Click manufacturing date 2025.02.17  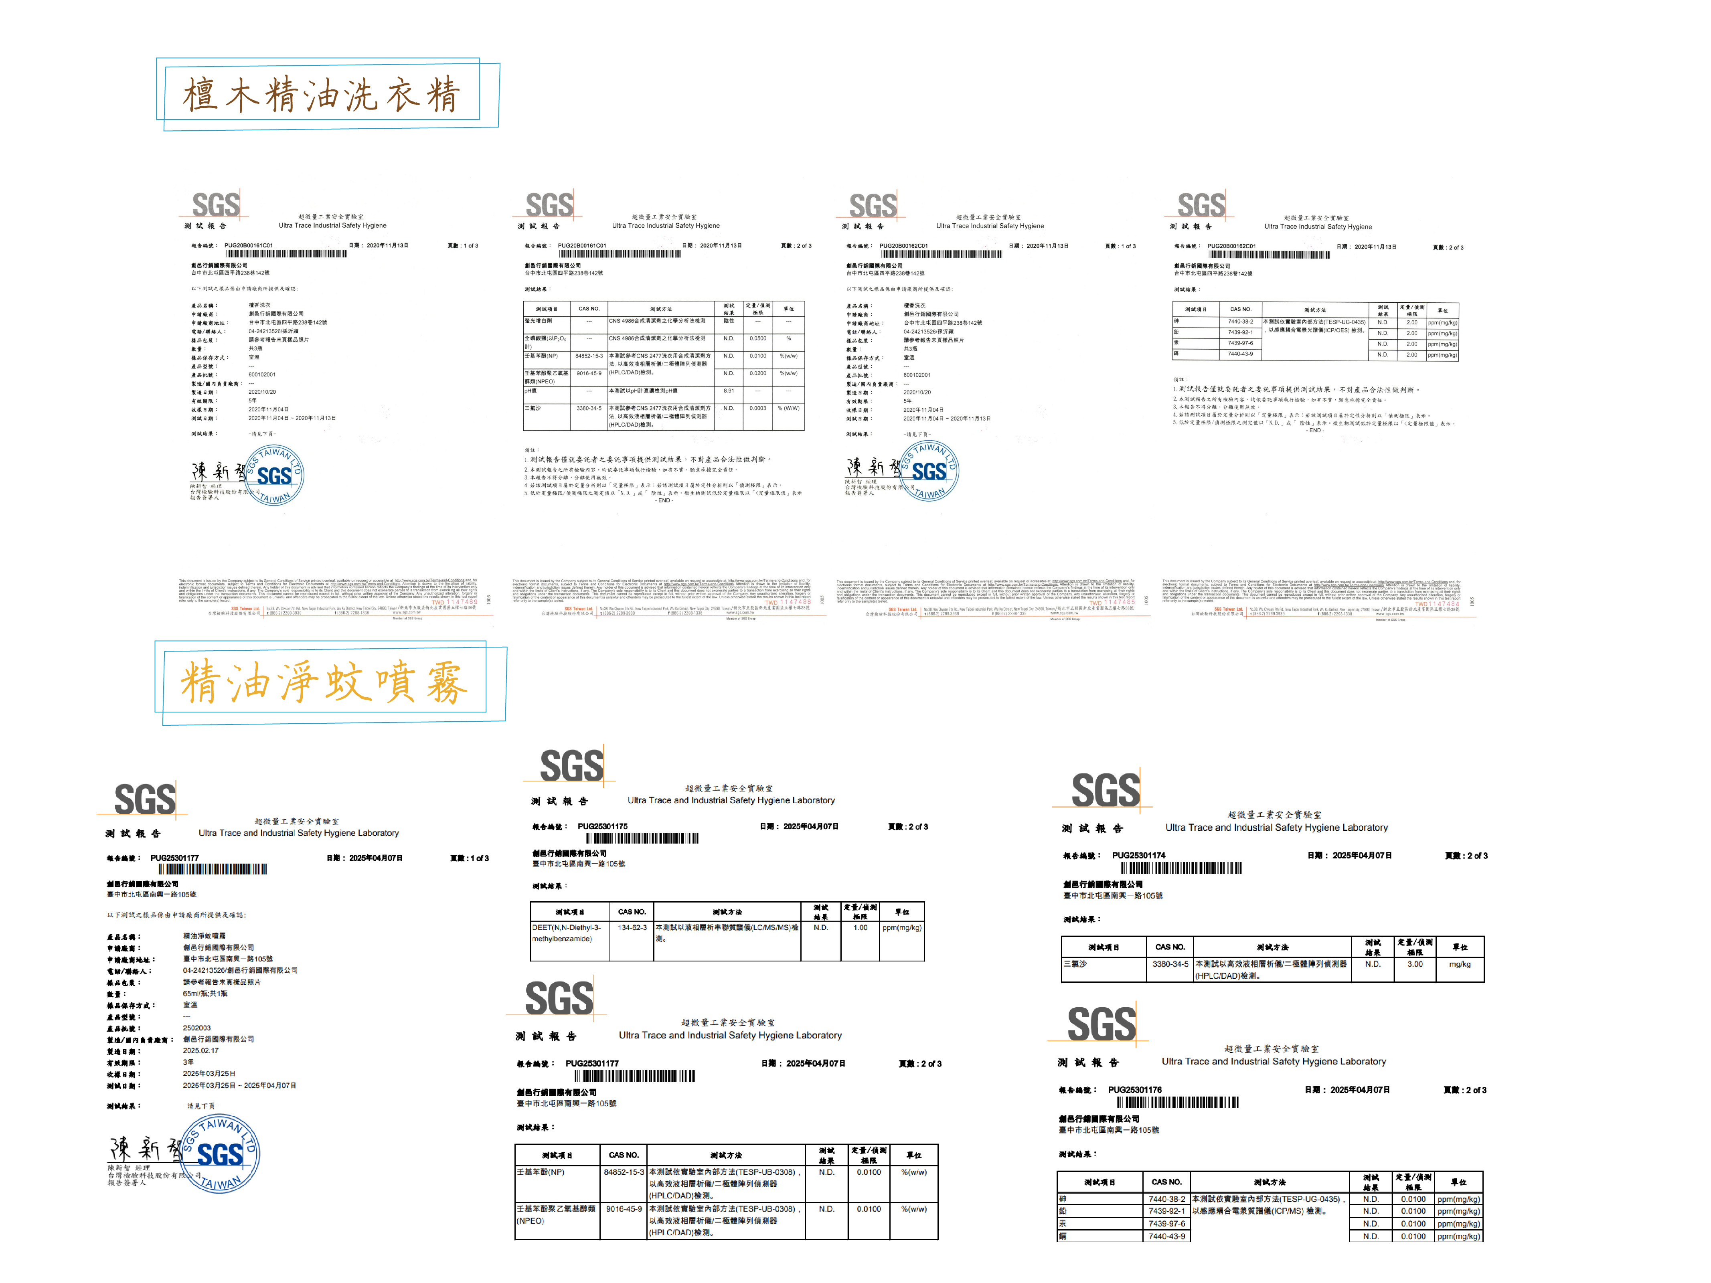201,1050
